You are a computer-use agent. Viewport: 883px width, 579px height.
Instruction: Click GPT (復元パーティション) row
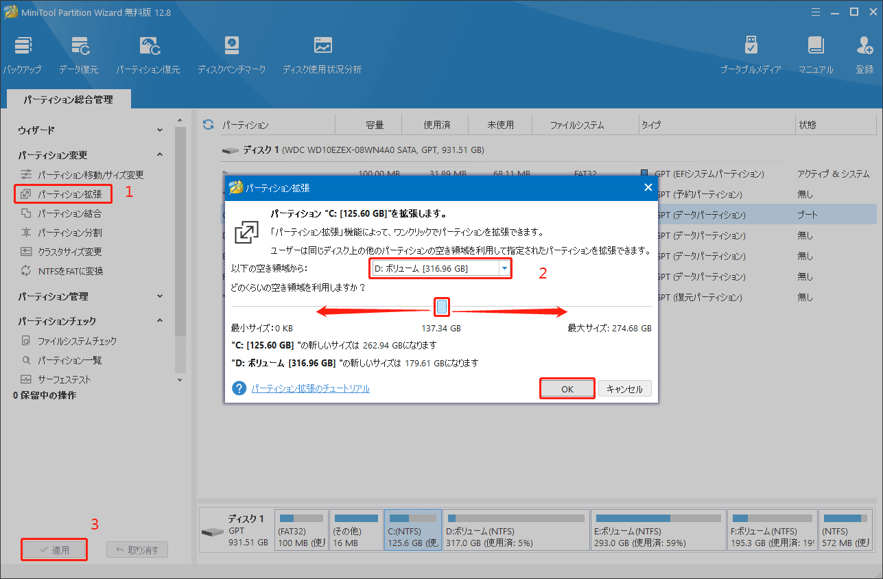coord(698,297)
